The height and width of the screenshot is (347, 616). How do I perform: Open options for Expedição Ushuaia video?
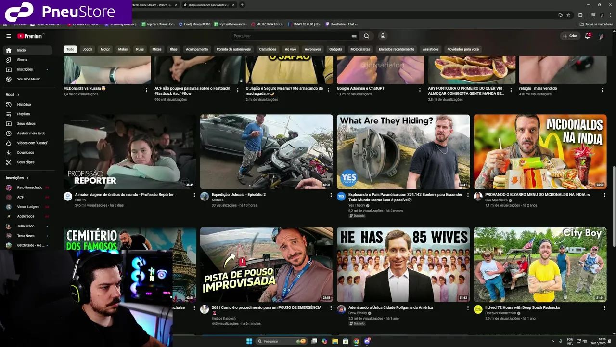[x=331, y=195]
